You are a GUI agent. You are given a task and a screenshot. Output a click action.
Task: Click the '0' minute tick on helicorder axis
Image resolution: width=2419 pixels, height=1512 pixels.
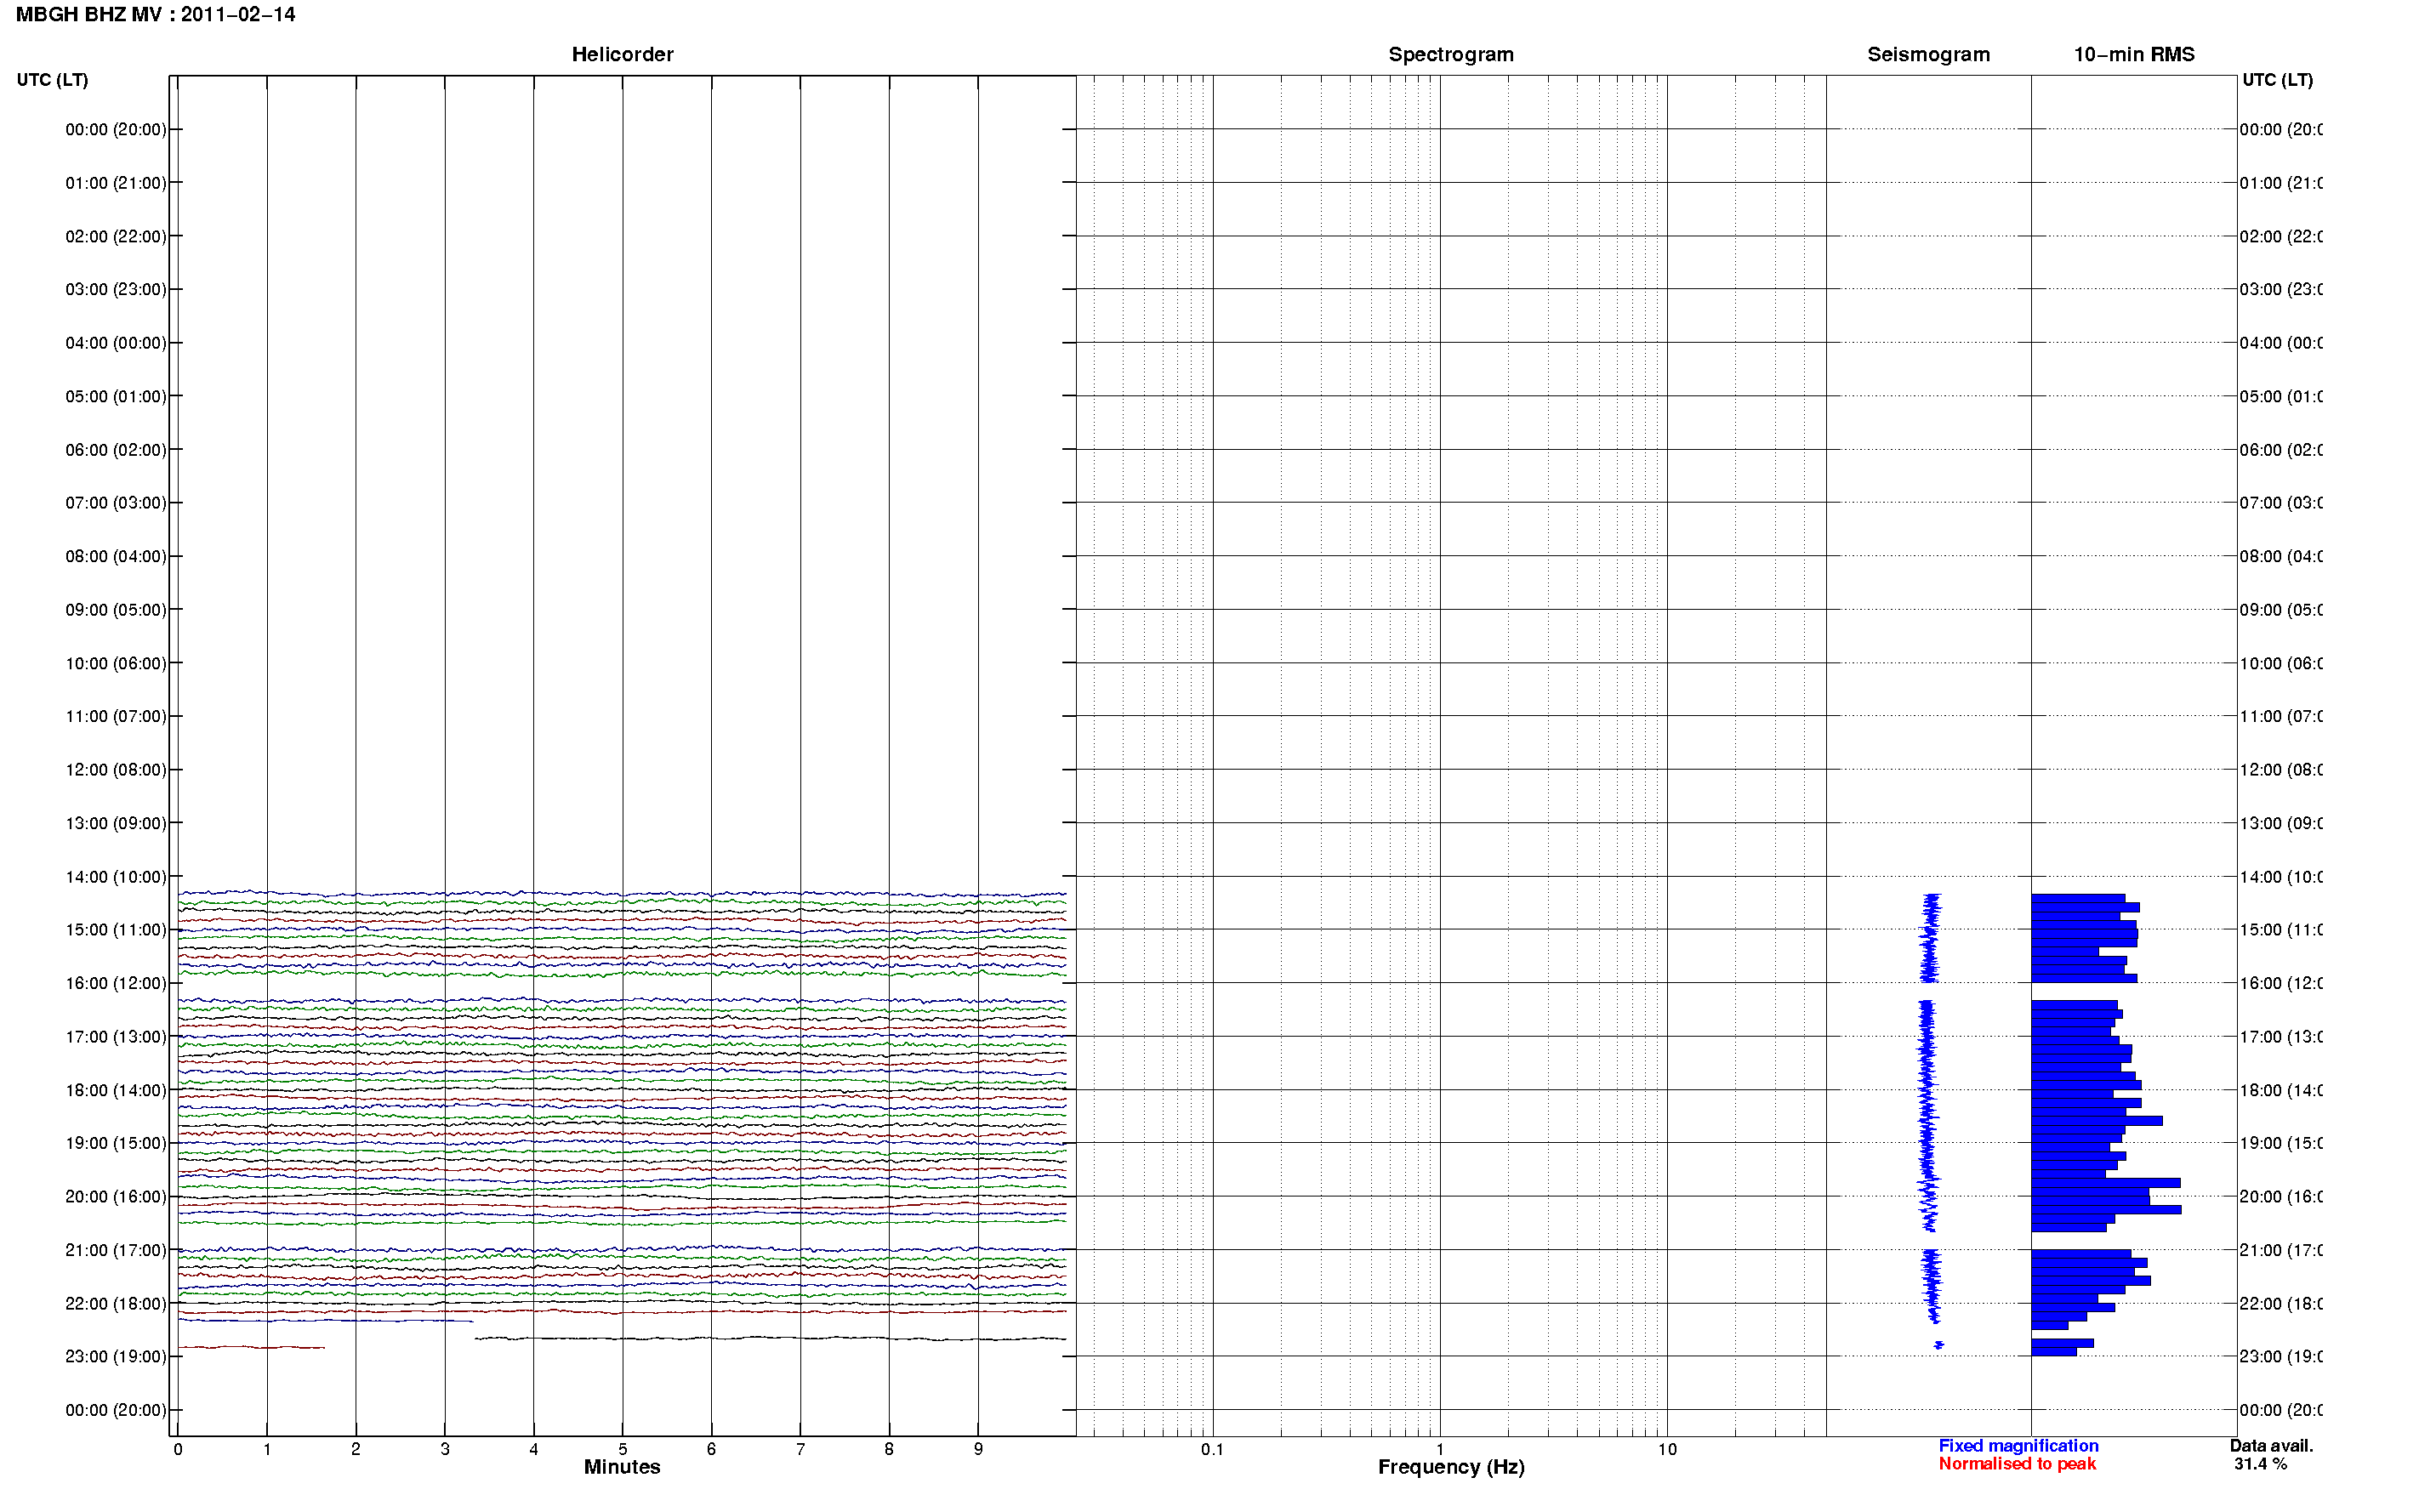(x=178, y=1449)
